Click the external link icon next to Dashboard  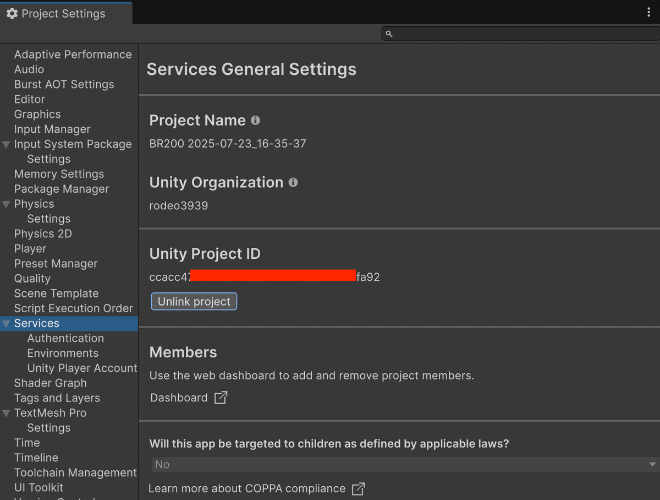point(220,397)
